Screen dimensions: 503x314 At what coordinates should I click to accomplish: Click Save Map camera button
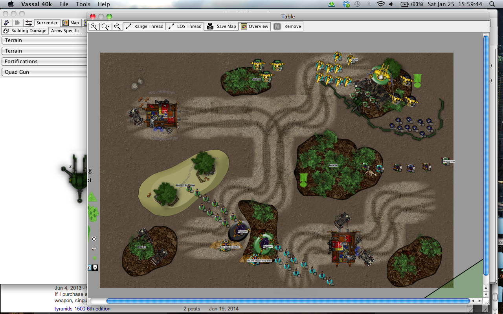[222, 26]
